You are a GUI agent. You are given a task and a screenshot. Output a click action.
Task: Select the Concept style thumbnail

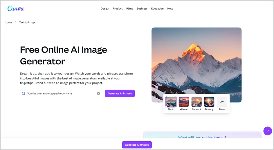click(x=197, y=102)
